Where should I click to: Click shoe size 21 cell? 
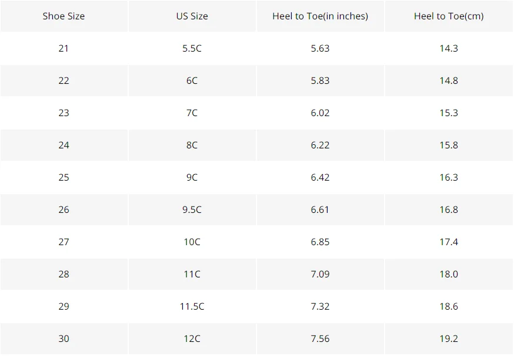tap(64, 48)
